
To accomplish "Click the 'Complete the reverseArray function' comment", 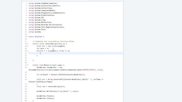I will [54, 41].
